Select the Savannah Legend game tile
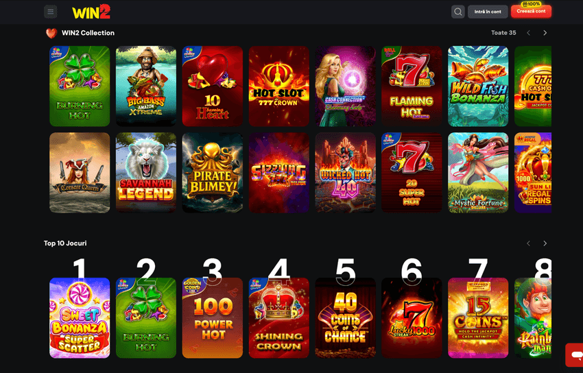 point(146,173)
